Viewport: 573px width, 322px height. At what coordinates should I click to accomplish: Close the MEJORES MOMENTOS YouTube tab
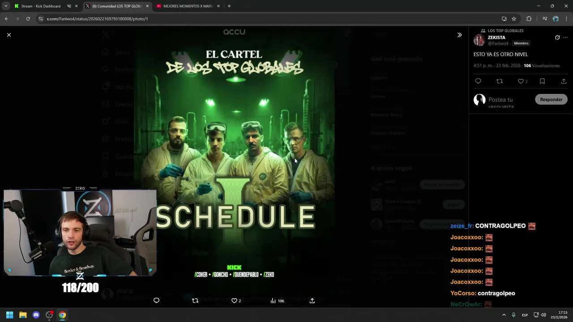pos(218,6)
